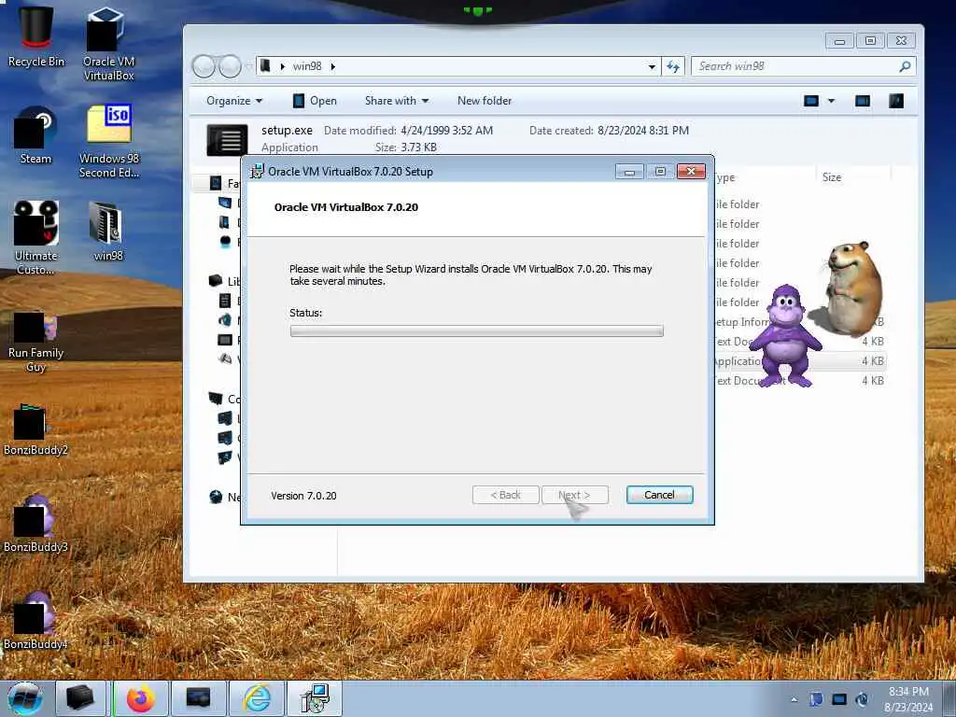956x717 pixels.
Task: Open the BonziBuddy2 desktop icon
Action: (35, 429)
